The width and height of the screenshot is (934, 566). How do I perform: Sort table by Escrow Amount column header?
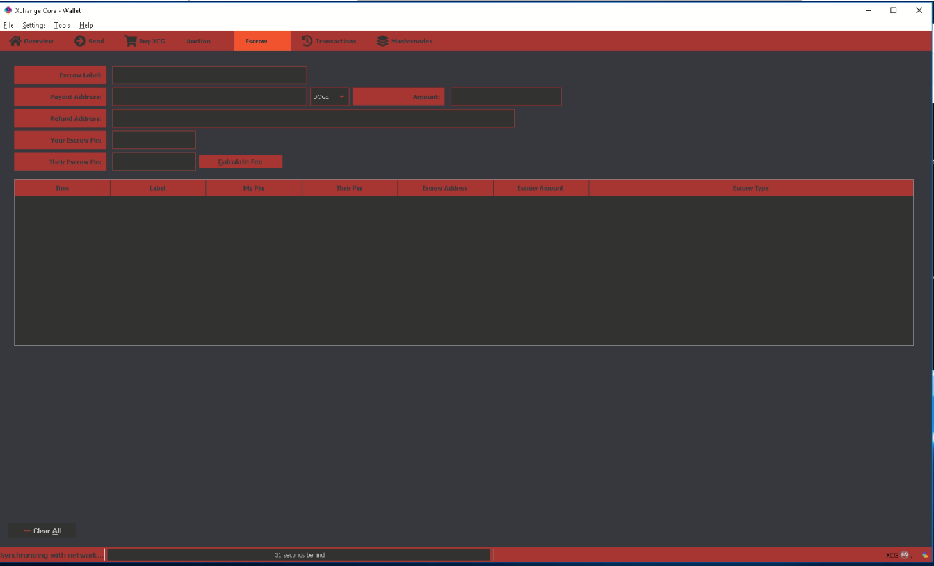tap(541, 188)
